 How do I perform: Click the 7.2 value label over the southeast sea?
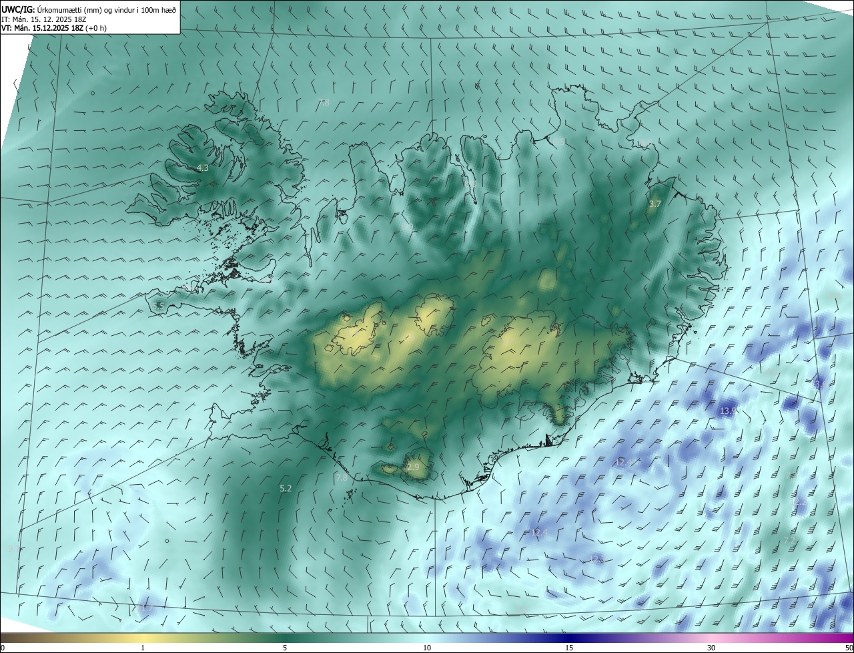789,540
